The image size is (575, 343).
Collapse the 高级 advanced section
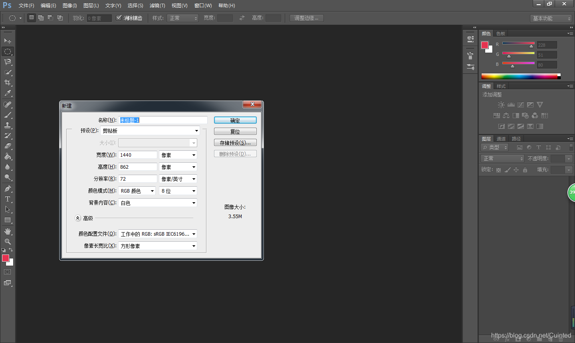pyautogui.click(x=78, y=218)
